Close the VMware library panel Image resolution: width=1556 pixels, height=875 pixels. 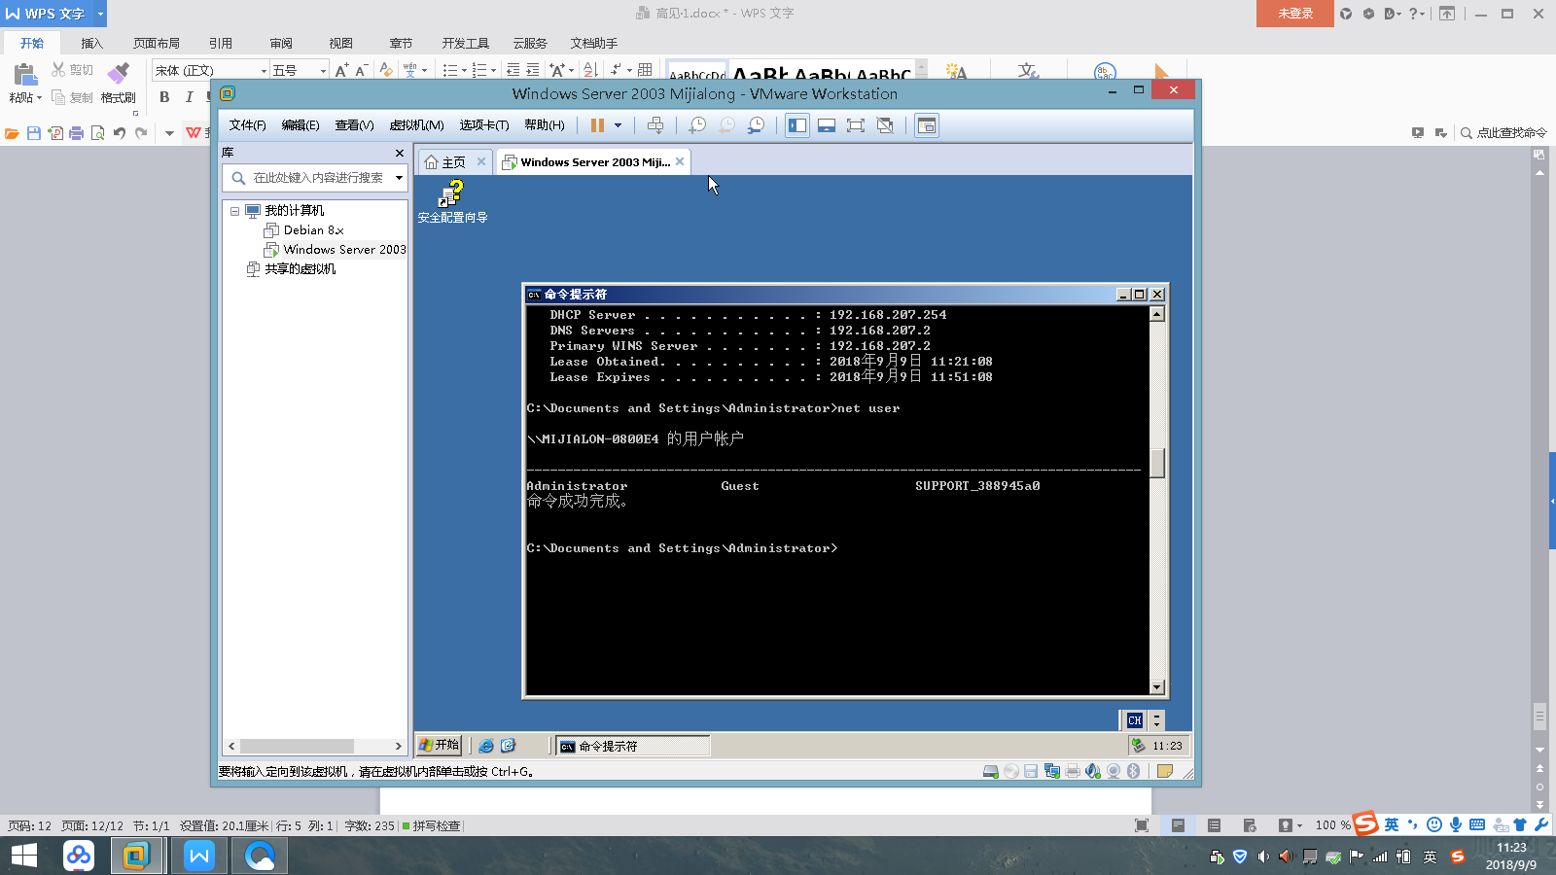[399, 153]
